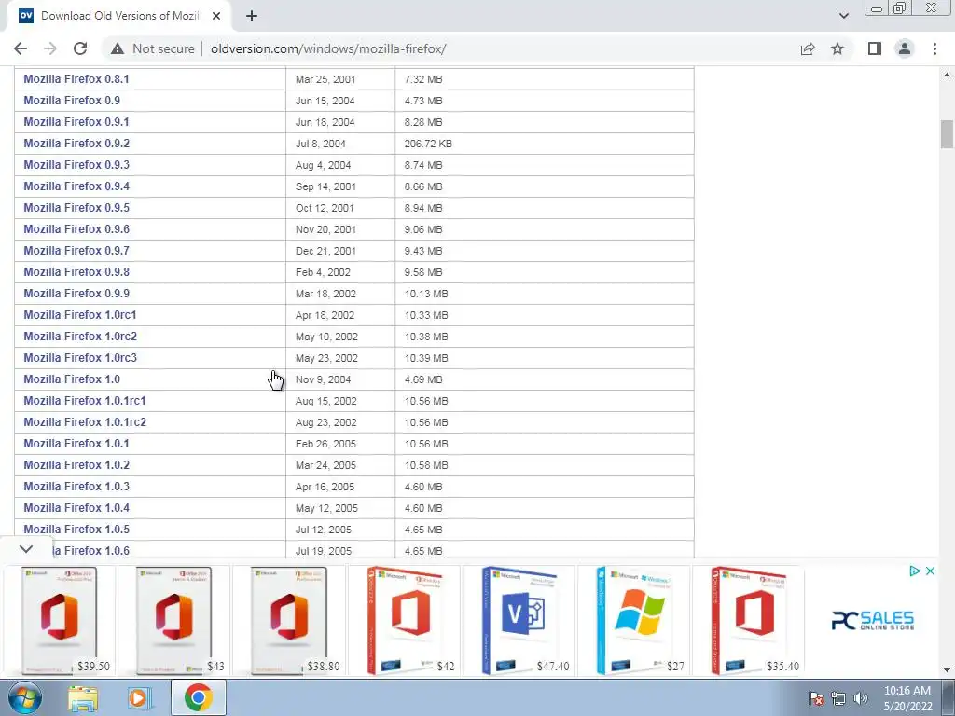The width and height of the screenshot is (955, 716).
Task: Open Windows Explorer from the taskbar
Action: click(83, 697)
